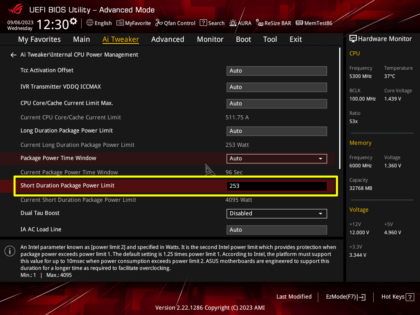
Task: Switch to the Advanced tab
Action: pyautogui.click(x=167, y=39)
